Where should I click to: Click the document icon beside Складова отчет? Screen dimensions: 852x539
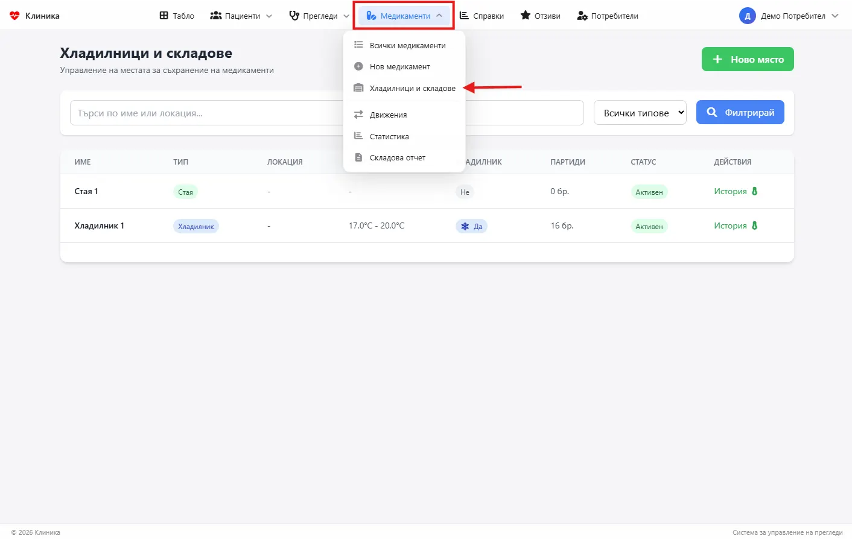pos(358,157)
